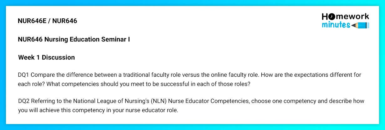Select the NUR646E / NUR646 course code heading
Screen dimensions: 385x130
[x=48, y=21]
